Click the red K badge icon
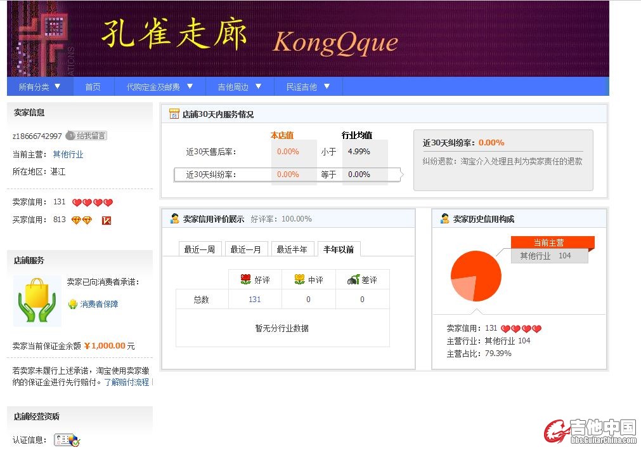The image size is (641, 450). pyautogui.click(x=107, y=220)
